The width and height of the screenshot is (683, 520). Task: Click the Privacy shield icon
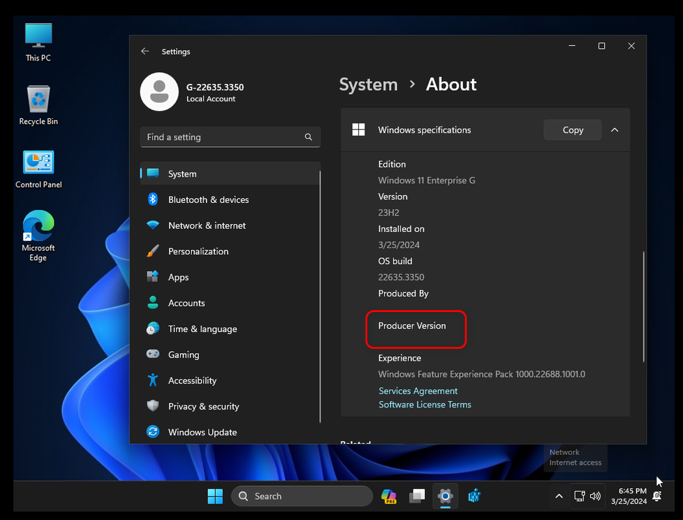coord(153,406)
